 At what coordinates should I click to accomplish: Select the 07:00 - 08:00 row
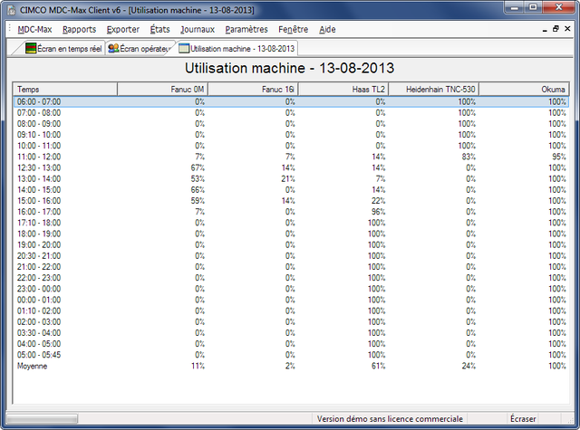click(291, 112)
